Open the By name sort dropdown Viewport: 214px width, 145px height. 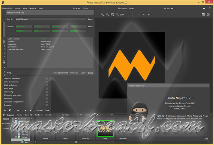[x=71, y=115]
